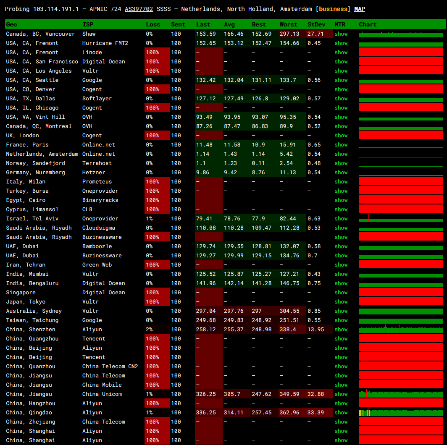Select the 'Saudi Arabia, Riyadh' Buzinessware geo cell
This screenshot has width=447, height=445.
pyautogui.click(x=39, y=237)
